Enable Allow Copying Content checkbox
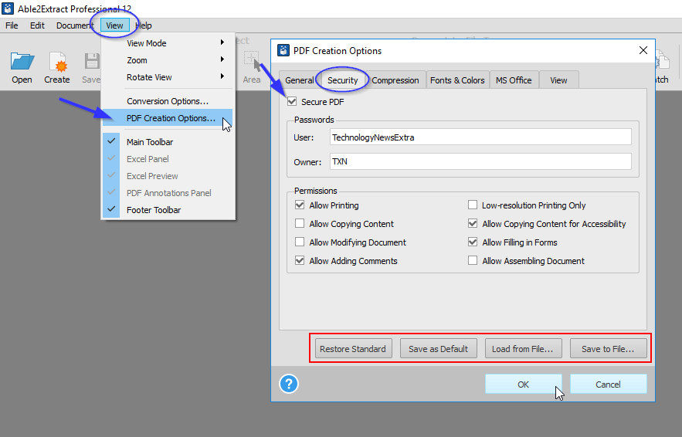The height and width of the screenshot is (437, 682). (300, 223)
